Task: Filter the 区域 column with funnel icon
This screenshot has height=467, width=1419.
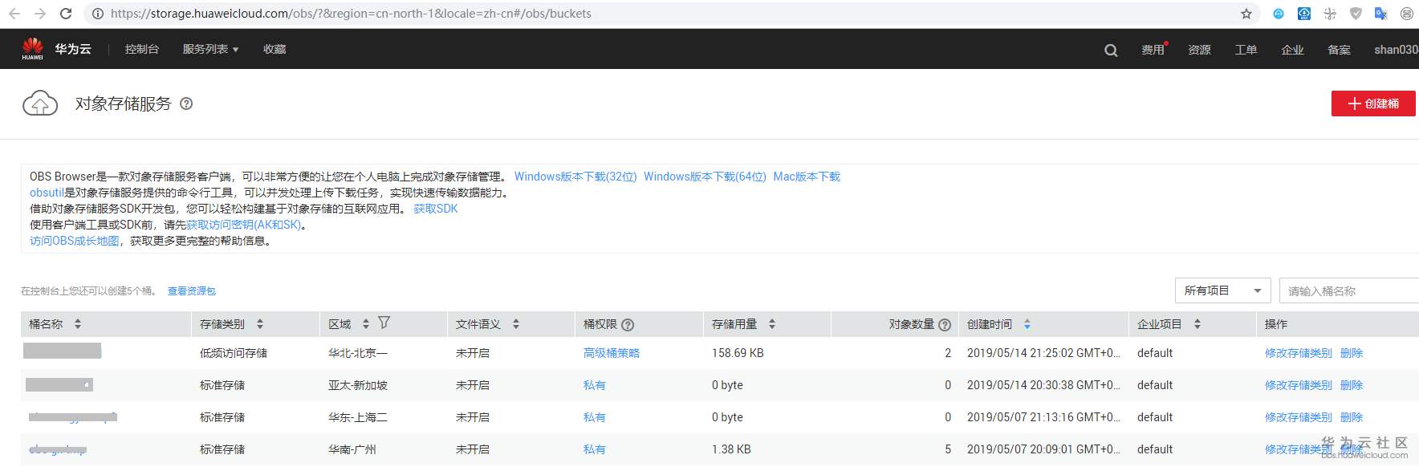Action: click(x=384, y=323)
